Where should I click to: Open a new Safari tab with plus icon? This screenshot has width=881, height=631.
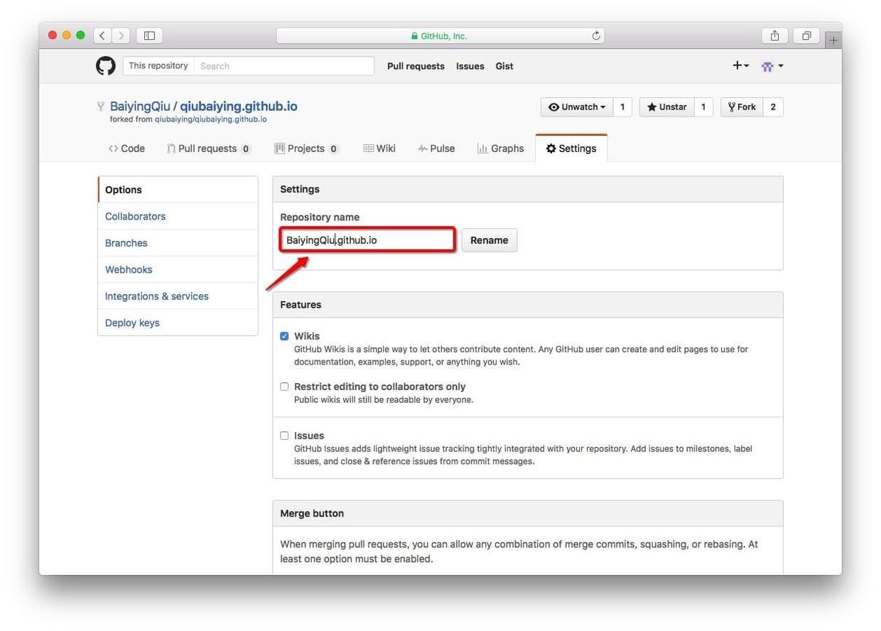(833, 40)
